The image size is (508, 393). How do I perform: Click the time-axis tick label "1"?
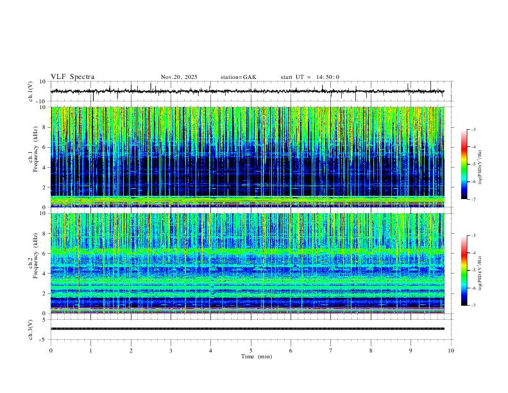pos(90,351)
